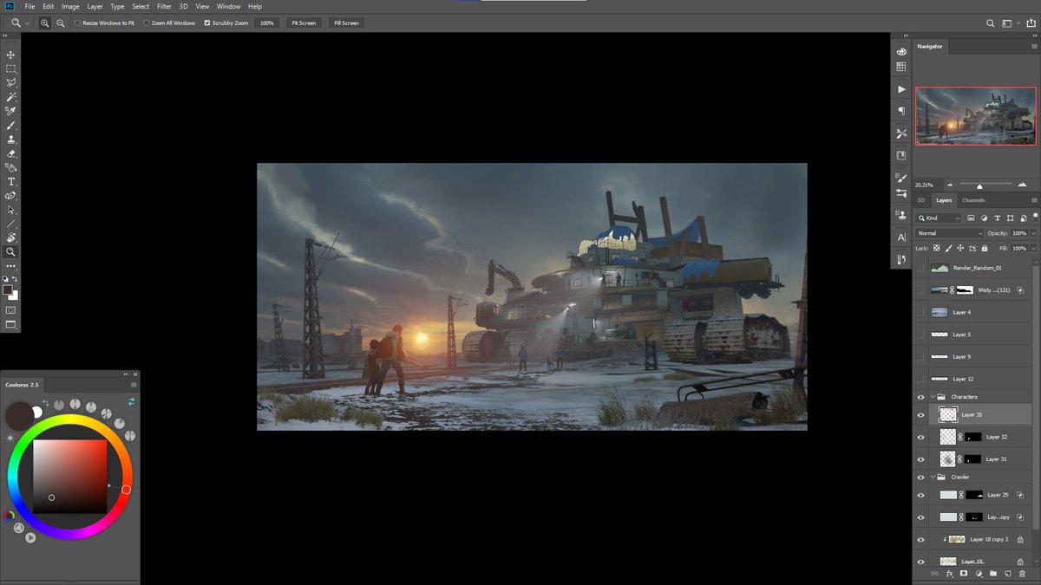This screenshot has width=1041, height=585.
Task: Open the Layer menu
Action: 95,6
